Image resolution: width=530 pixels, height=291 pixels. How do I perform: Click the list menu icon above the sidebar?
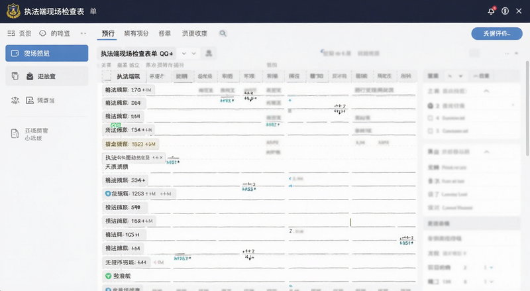click(x=11, y=33)
